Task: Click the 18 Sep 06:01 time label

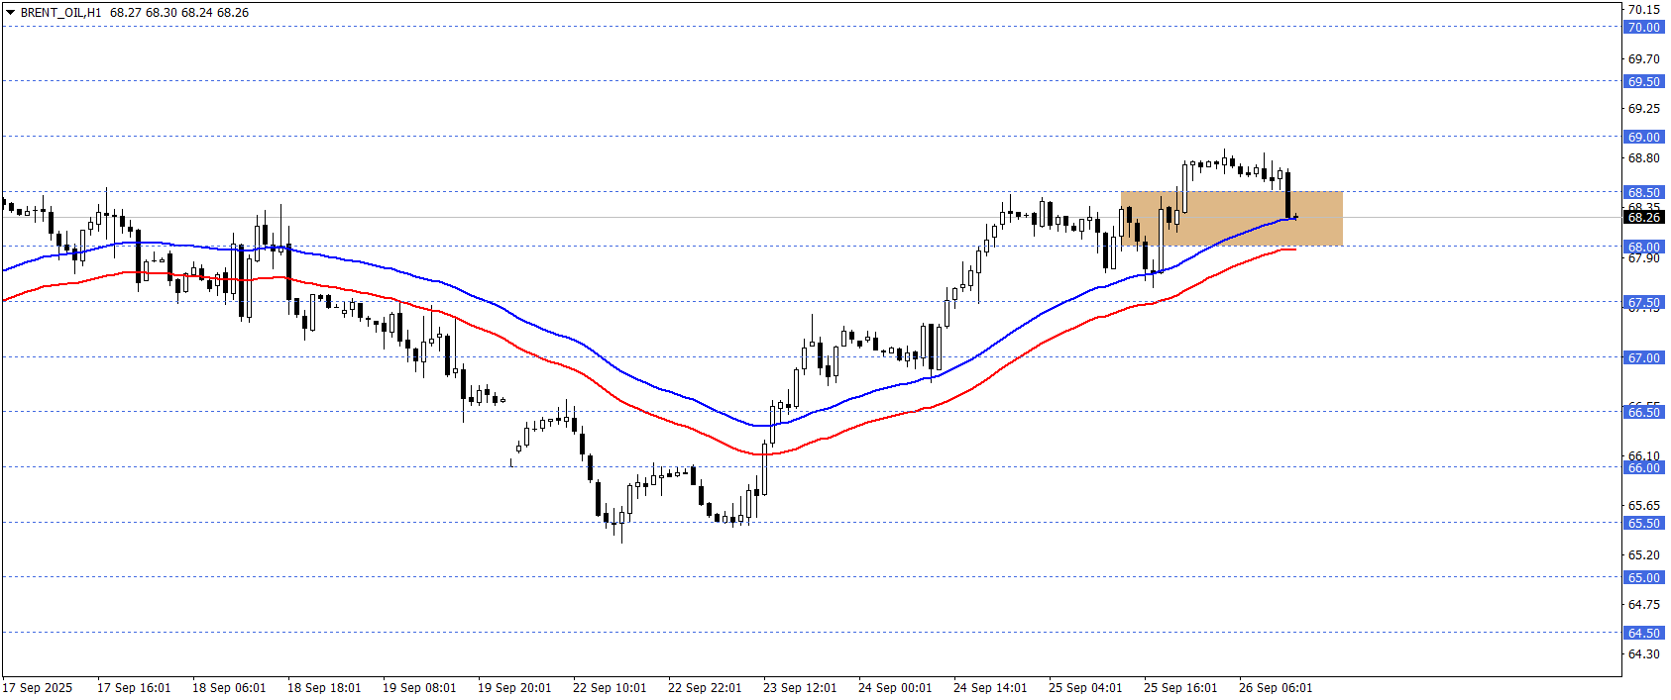Action: tap(229, 687)
